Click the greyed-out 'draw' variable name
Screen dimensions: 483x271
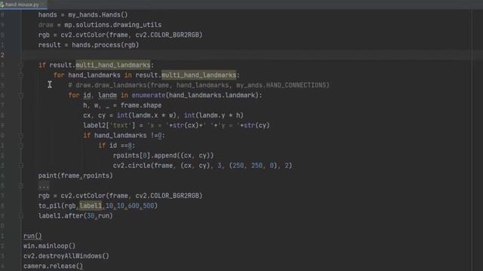[x=45, y=25]
